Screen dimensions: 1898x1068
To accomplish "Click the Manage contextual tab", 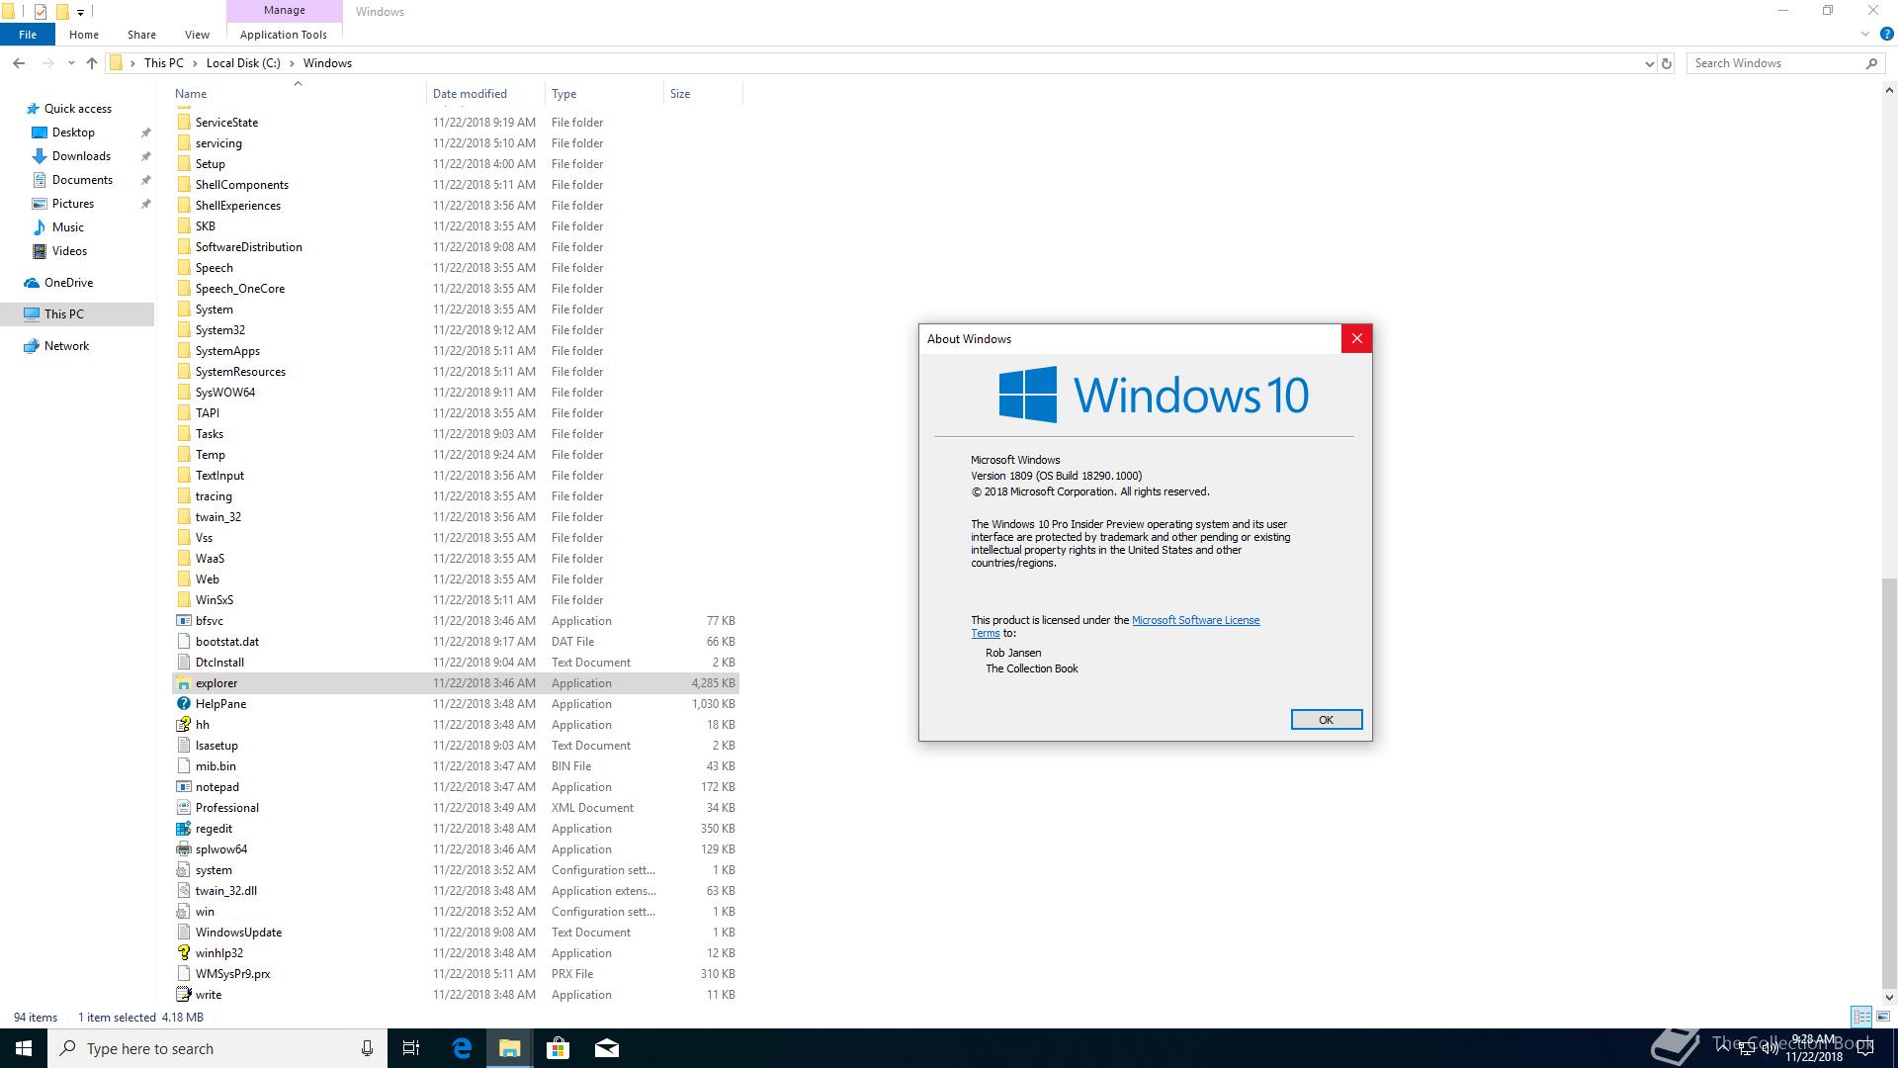I will click(x=285, y=10).
